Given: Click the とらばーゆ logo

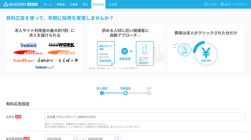Looking at the screenshot, I should click(68, 60).
